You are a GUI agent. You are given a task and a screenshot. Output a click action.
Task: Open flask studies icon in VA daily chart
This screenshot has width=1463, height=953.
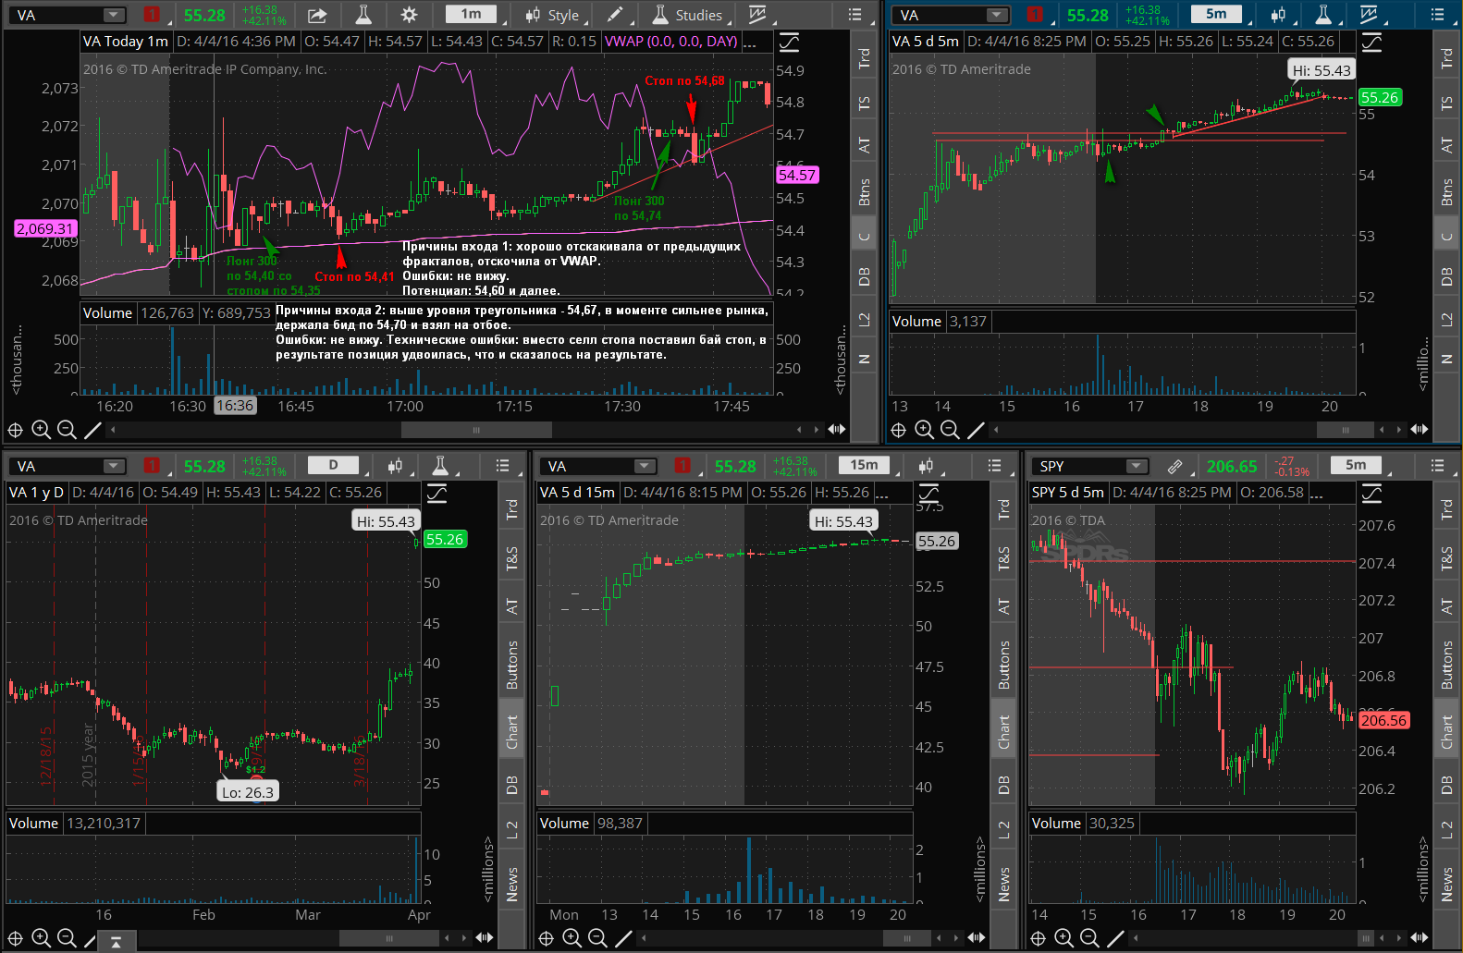440,466
